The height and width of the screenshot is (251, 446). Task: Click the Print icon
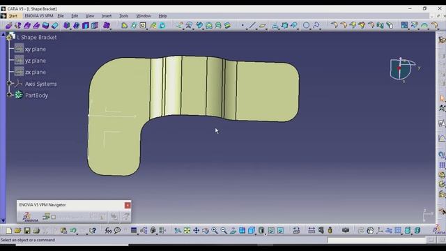[36, 231]
